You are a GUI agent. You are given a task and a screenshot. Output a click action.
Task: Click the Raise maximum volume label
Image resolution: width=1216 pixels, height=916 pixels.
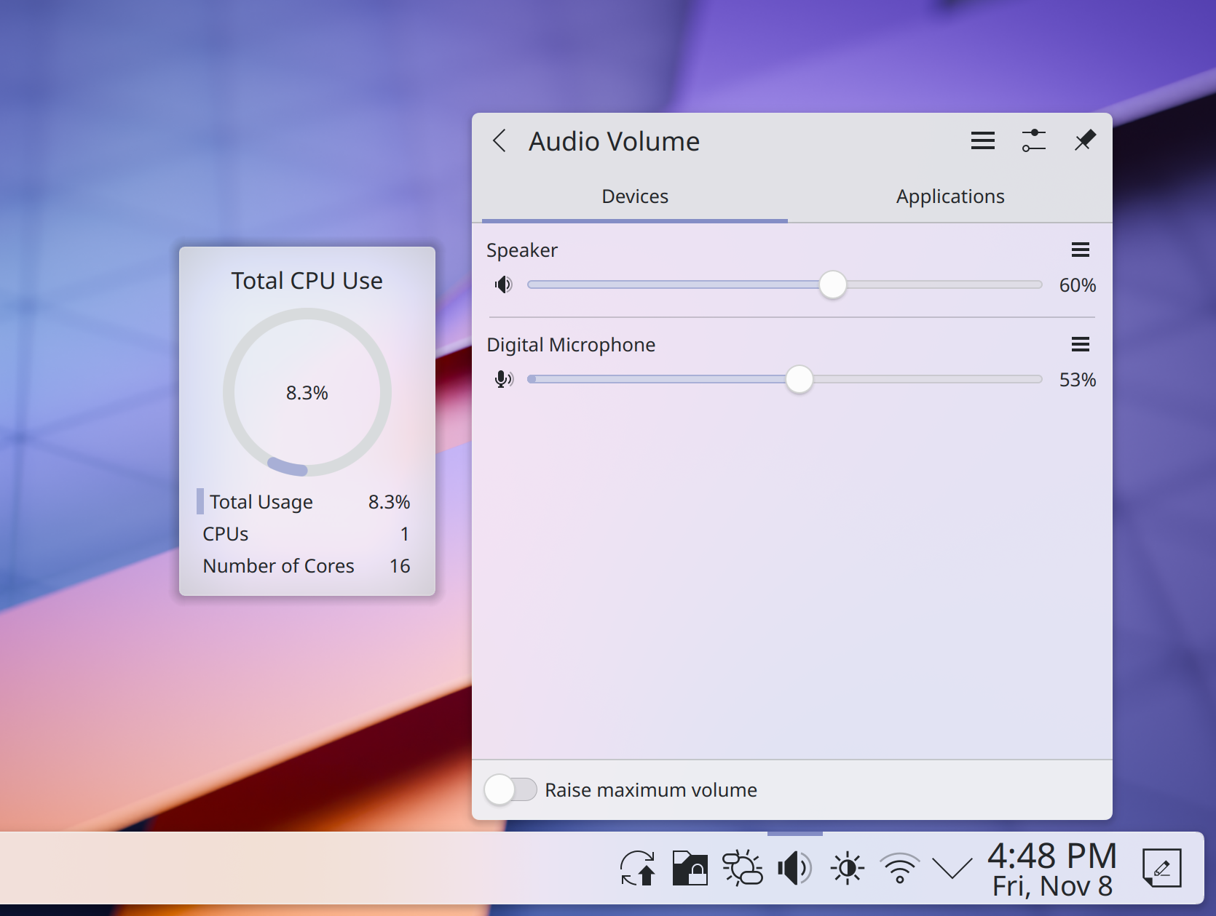(x=651, y=790)
